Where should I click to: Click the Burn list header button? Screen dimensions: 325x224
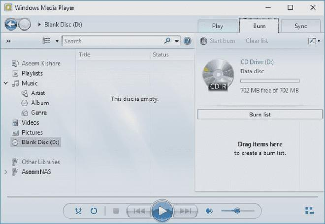click(x=260, y=114)
